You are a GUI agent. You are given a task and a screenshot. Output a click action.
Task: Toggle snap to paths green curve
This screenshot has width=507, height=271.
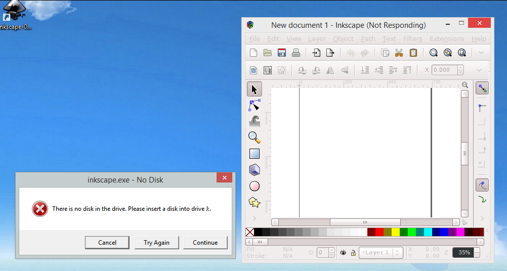point(482,200)
